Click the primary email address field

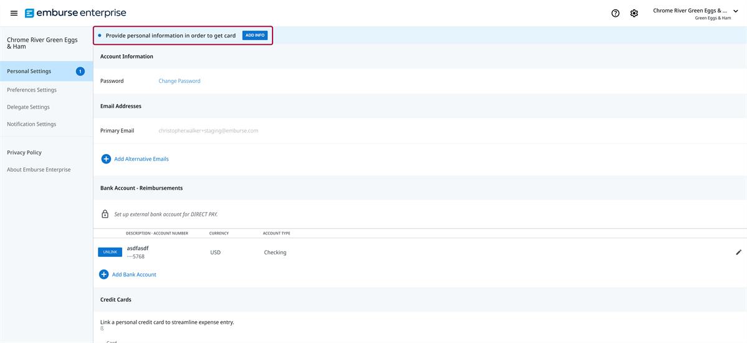click(x=208, y=131)
